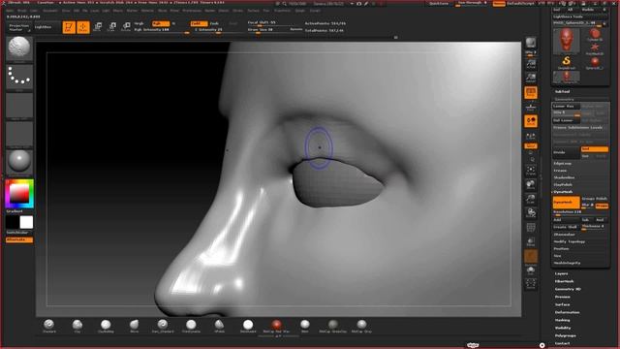Adjust the DynaMesh Resolution slider
This screenshot has width=620, height=349.
click(580, 212)
